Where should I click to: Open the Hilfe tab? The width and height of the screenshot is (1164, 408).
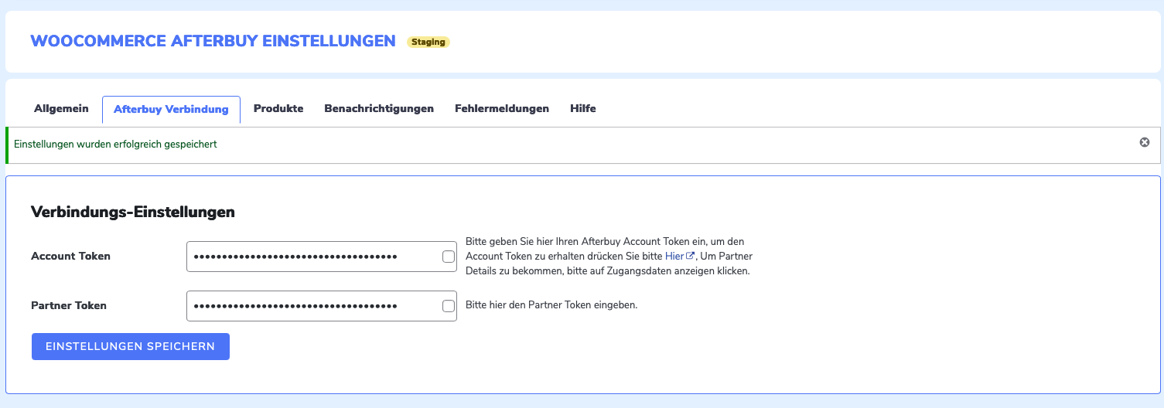583,108
